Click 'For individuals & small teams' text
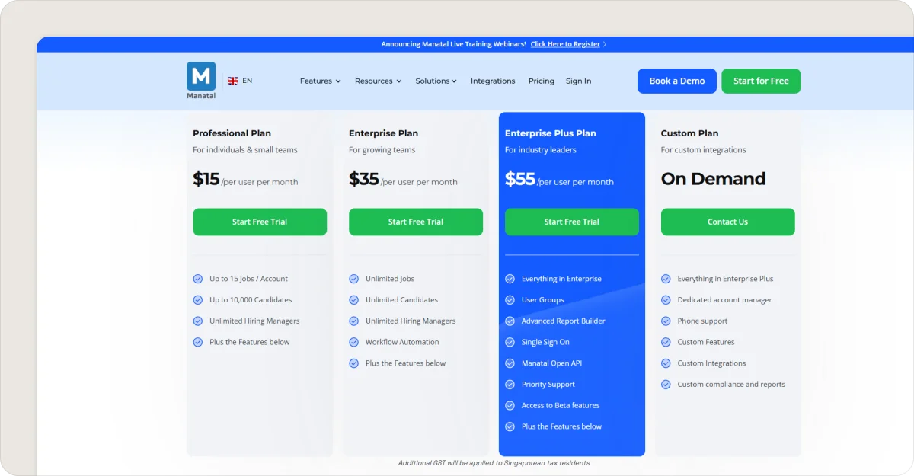Viewport: 914px width, 476px height. [x=245, y=150]
